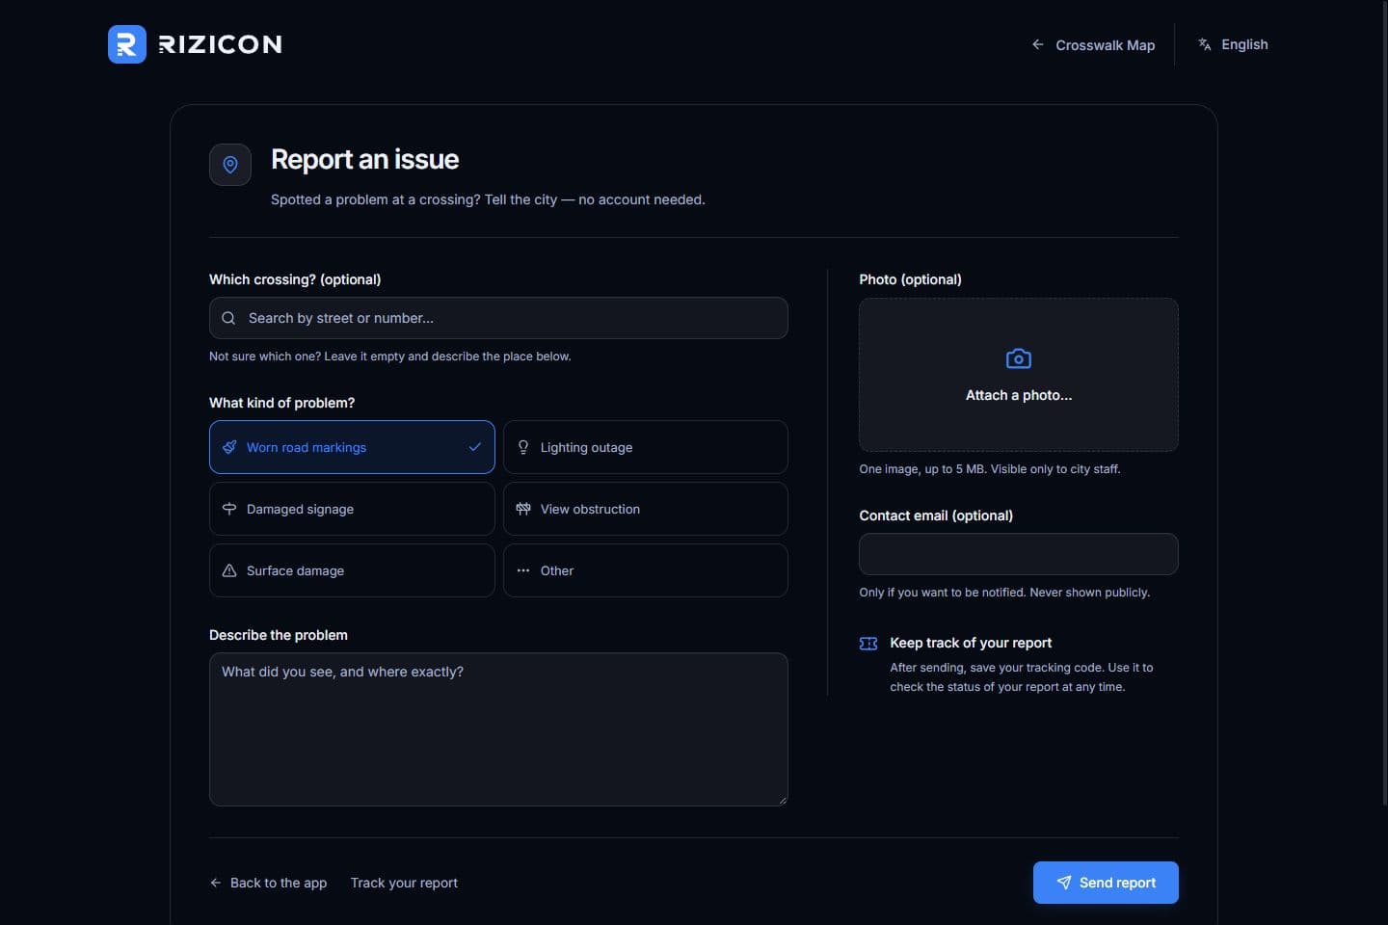Click the ticket icon beside Keep track of your report
1388x925 pixels.
pyautogui.click(x=868, y=644)
